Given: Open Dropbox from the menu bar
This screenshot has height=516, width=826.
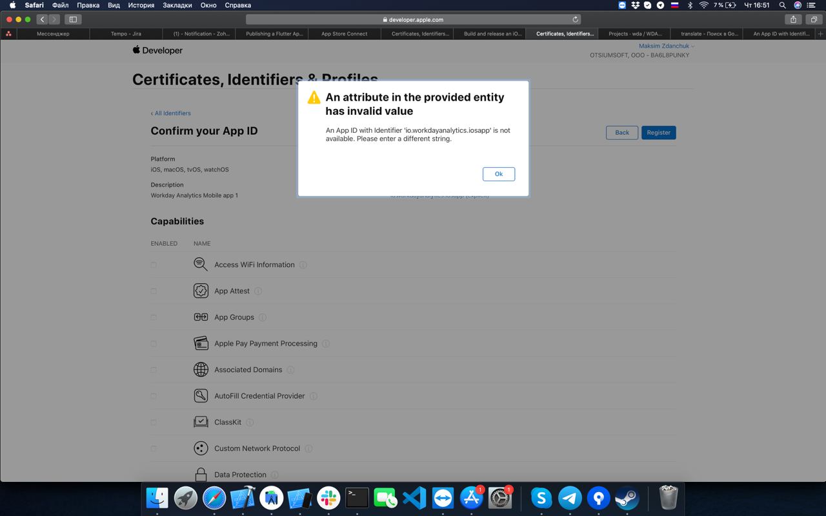Looking at the screenshot, I should [636, 5].
